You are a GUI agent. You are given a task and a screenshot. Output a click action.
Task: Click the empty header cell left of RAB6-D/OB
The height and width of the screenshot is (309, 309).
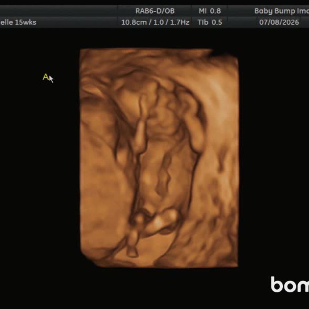(x=59, y=11)
